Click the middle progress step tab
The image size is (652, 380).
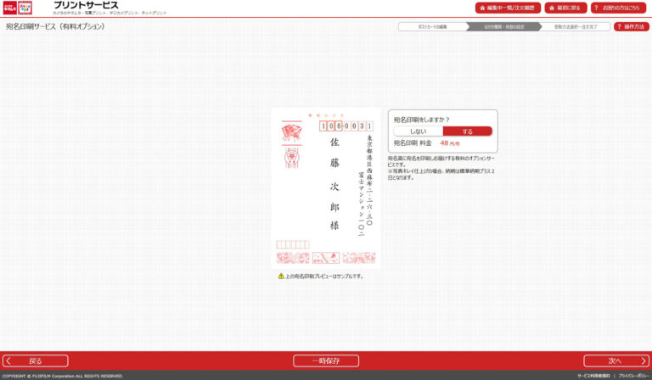pyautogui.click(x=503, y=27)
